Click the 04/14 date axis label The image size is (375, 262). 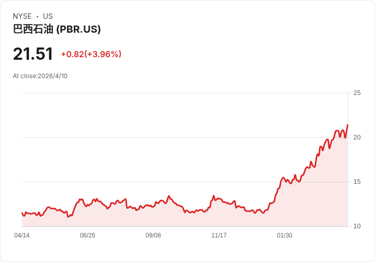click(x=22, y=235)
